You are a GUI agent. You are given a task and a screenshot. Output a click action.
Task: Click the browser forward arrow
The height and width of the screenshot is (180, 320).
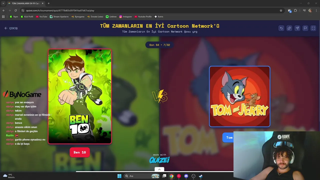pyautogui.click(x=9, y=10)
